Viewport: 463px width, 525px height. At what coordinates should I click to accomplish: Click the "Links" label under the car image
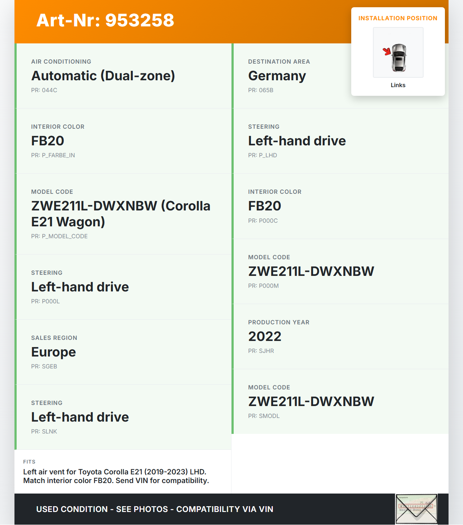point(398,85)
